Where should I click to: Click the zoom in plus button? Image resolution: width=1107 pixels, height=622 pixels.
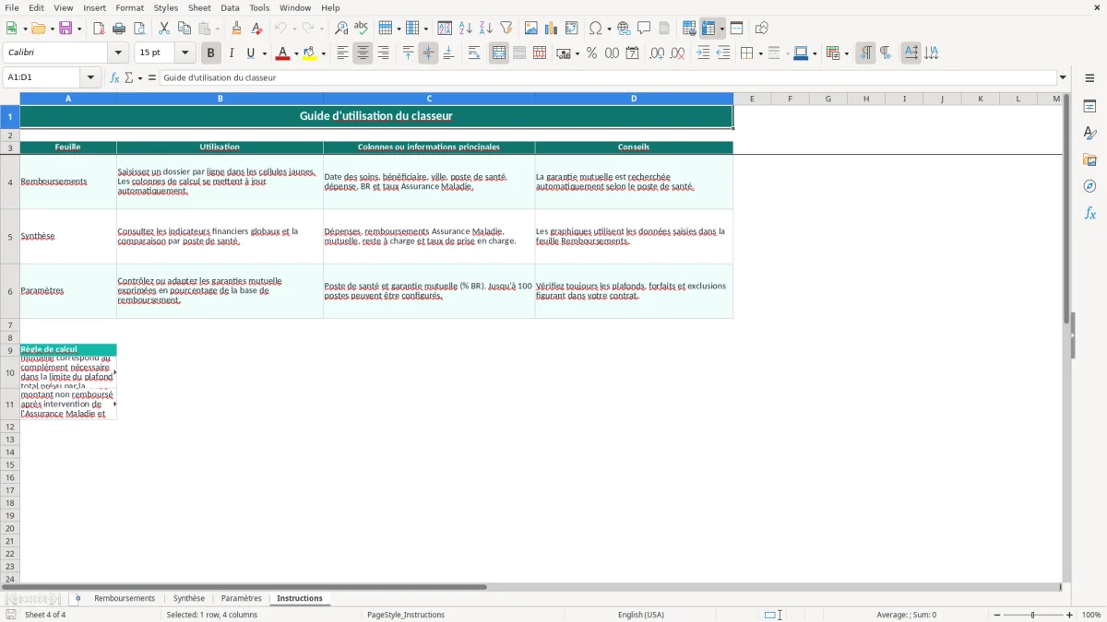pos(1070,615)
